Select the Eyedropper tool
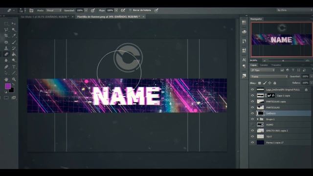 pos(14,36)
